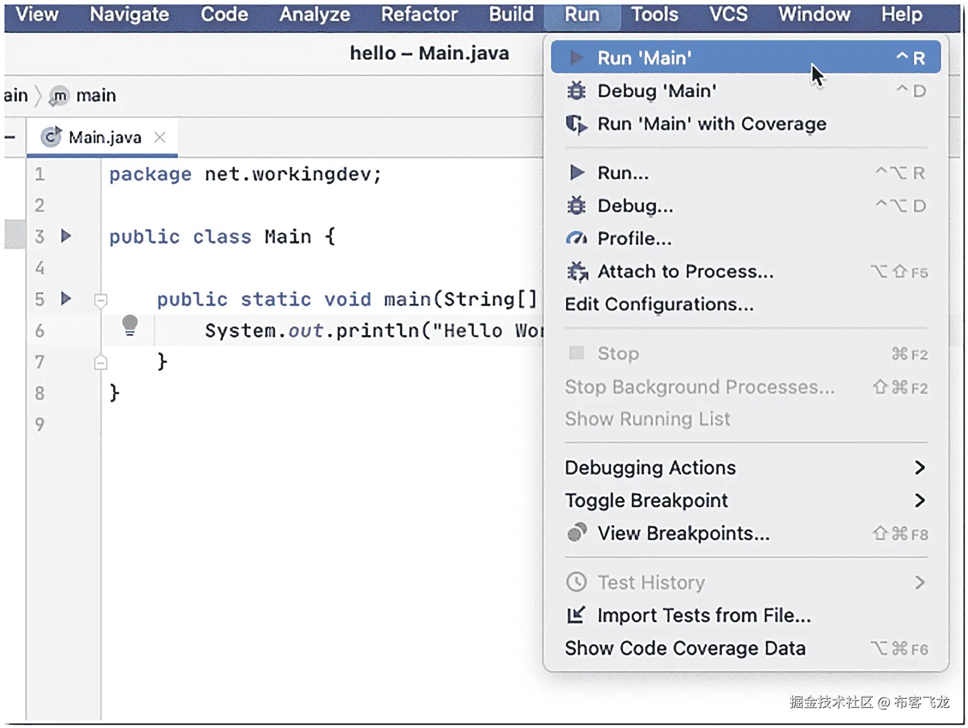Click the Import Tests from File icon
Image resolution: width=968 pixels, height=728 pixels.
576,615
